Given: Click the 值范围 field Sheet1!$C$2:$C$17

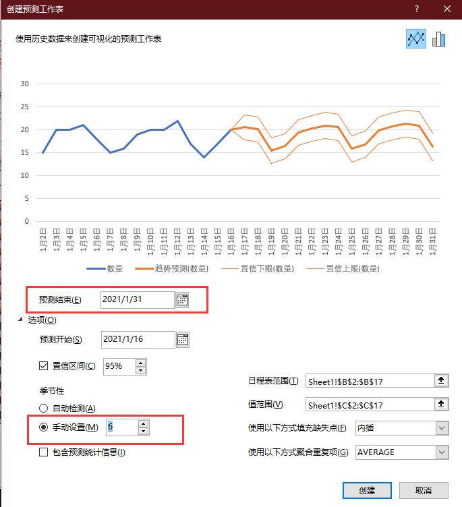Looking at the screenshot, I should pos(370,405).
